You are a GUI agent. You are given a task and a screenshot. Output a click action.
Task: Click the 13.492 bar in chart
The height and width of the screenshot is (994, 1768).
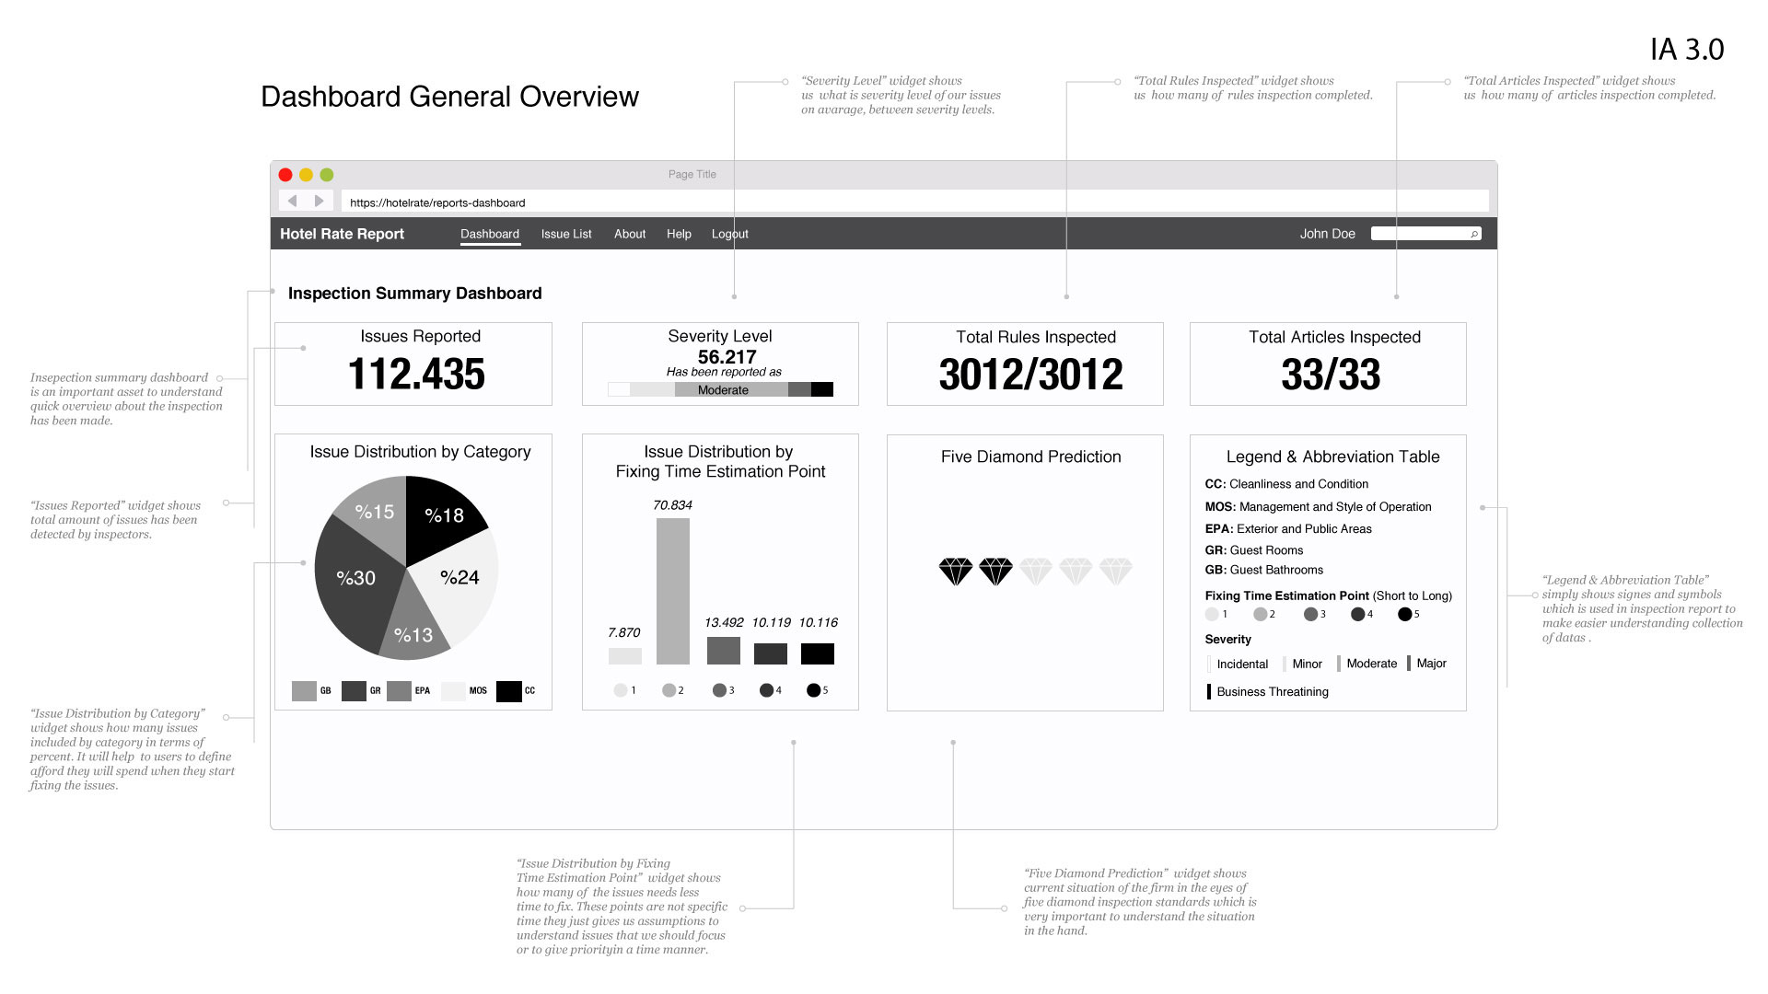coord(724,651)
